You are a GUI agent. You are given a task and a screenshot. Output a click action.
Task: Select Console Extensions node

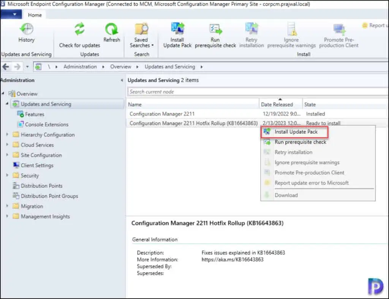coord(47,124)
